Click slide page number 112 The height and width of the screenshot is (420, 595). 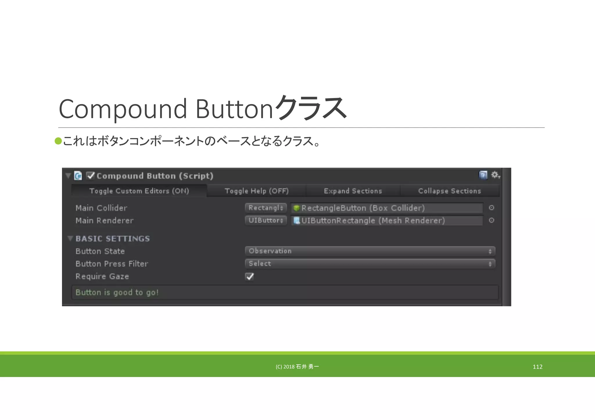(537, 367)
